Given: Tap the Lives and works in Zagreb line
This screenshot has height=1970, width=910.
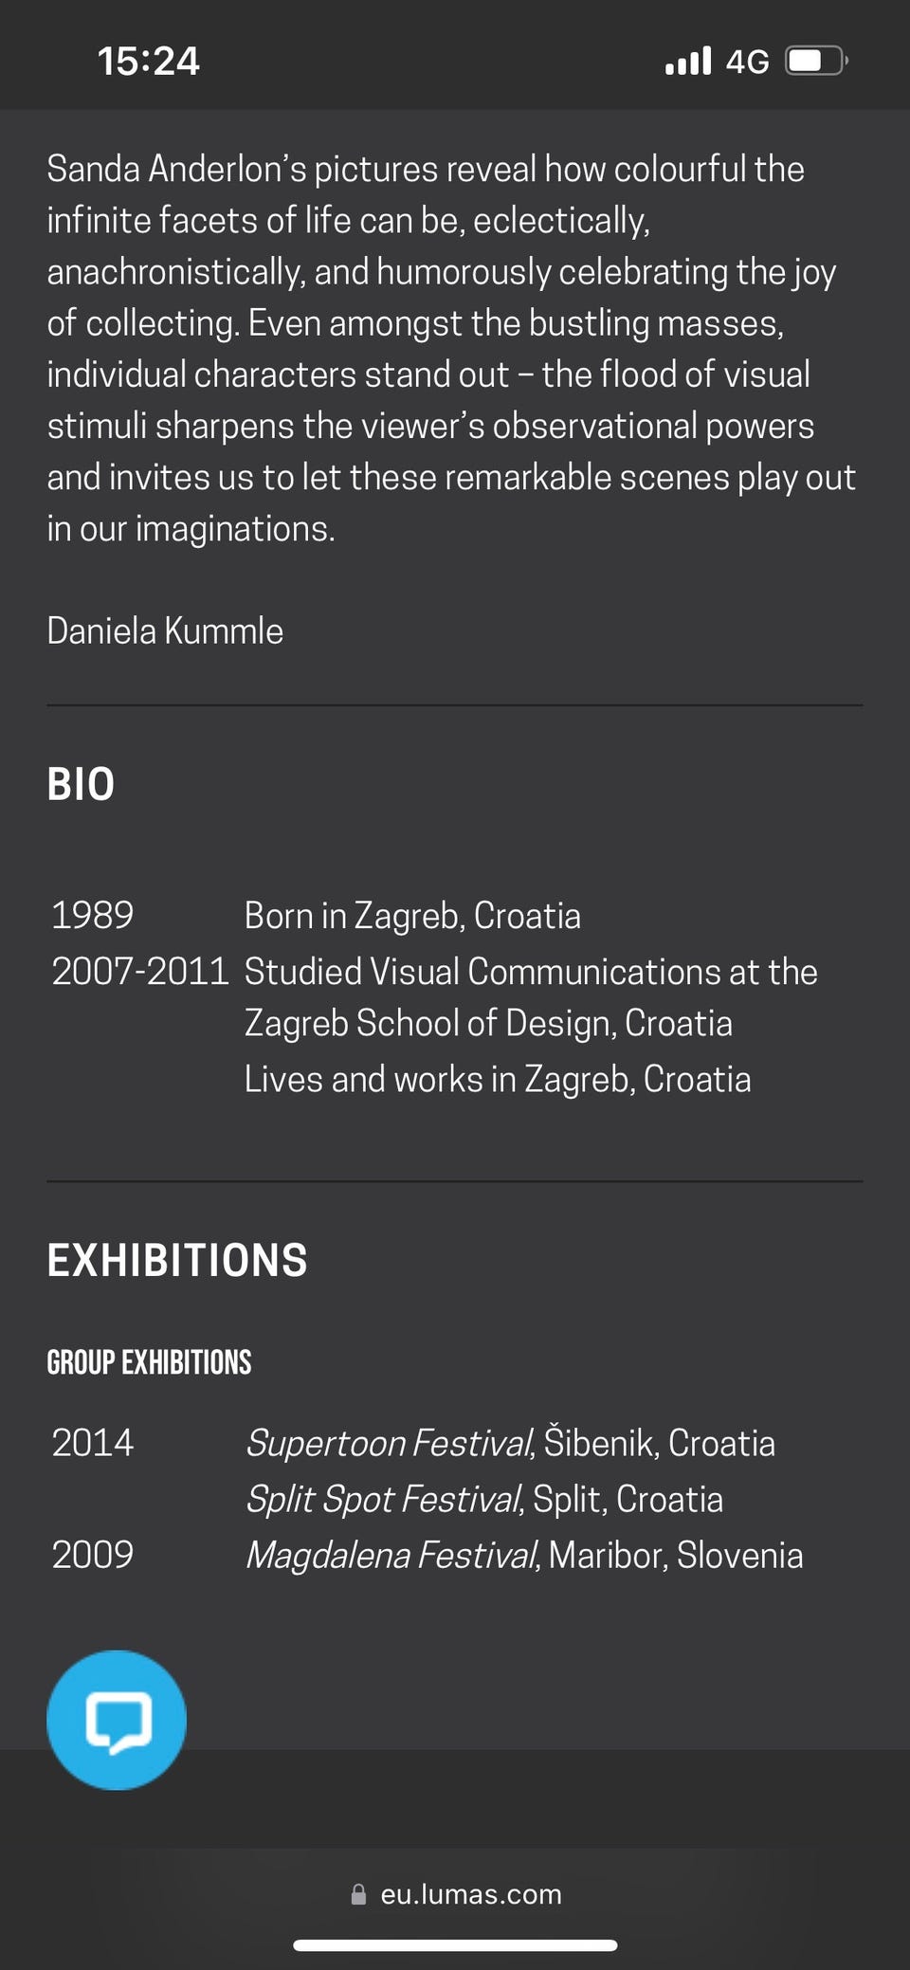Looking at the screenshot, I should coord(498,1079).
